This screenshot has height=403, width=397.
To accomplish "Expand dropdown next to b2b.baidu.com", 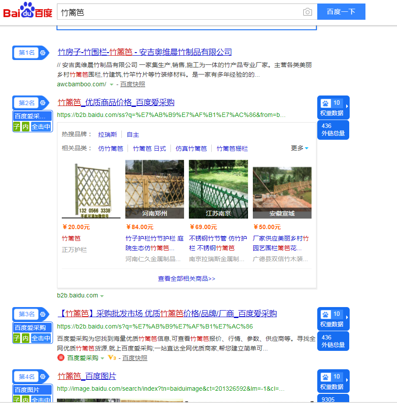I will coord(102,296).
